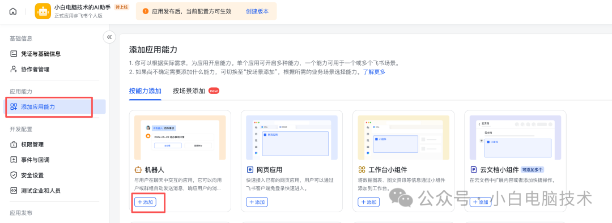Go to home via house icon
Screen dimensions: 612x223
[x=13, y=11]
